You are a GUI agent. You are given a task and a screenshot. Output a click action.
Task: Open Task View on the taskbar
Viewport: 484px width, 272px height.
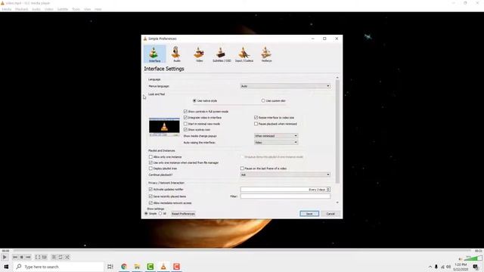(110, 267)
